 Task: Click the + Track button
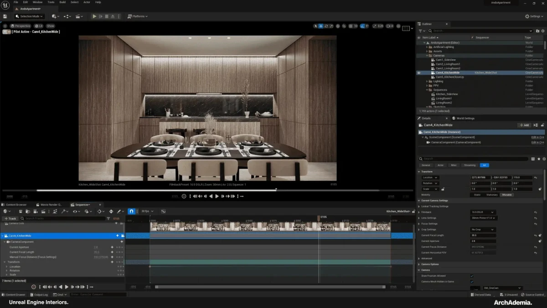tap(10, 219)
